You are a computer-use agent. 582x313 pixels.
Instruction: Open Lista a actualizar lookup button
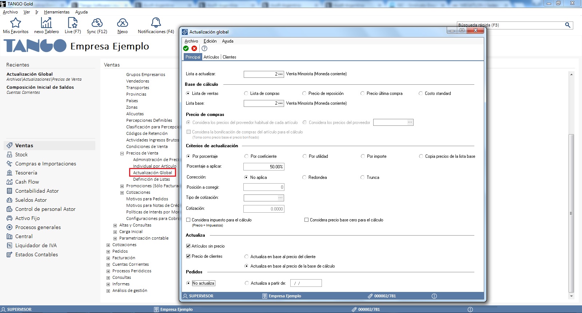[x=280, y=74]
